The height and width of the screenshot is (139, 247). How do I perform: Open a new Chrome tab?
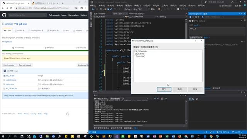coord(63,3)
